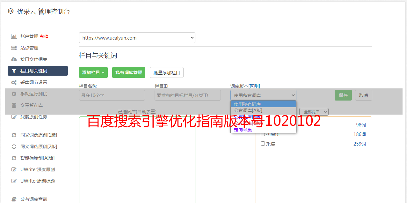Click the database icon for 文章暂存库
Viewport: 407px width, 203px height.
14,105
